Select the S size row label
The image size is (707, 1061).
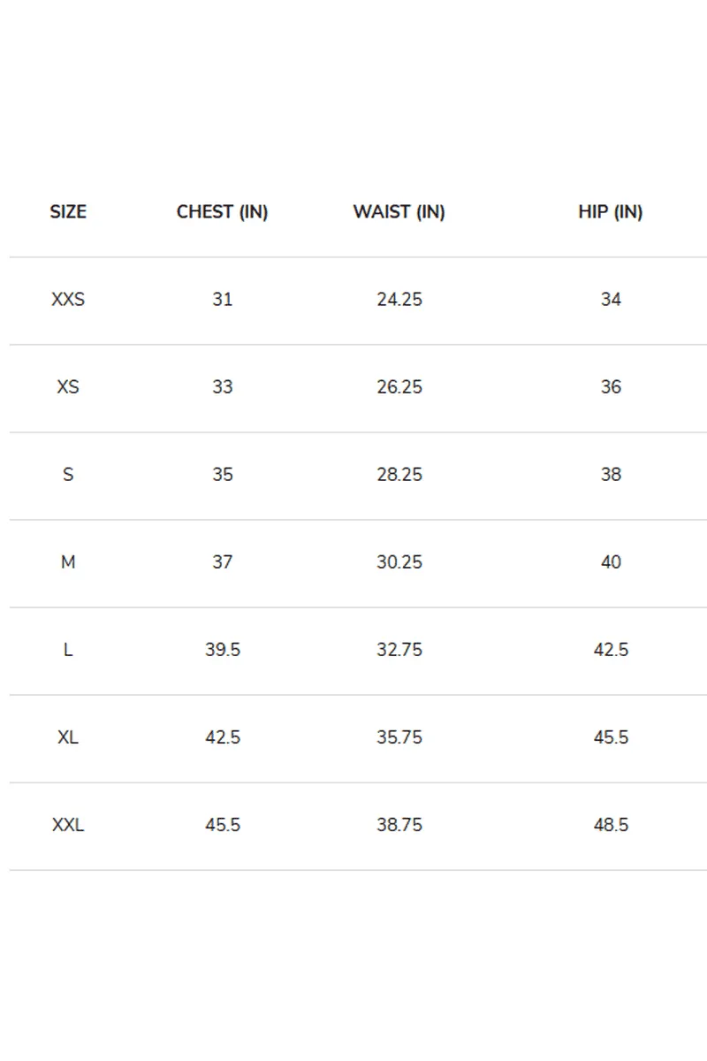(68, 475)
